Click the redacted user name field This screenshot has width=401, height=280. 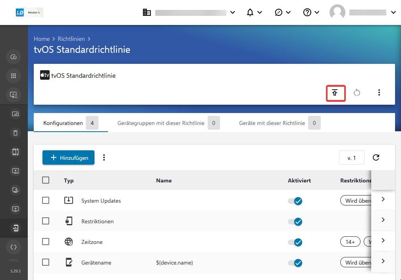pos(368,13)
